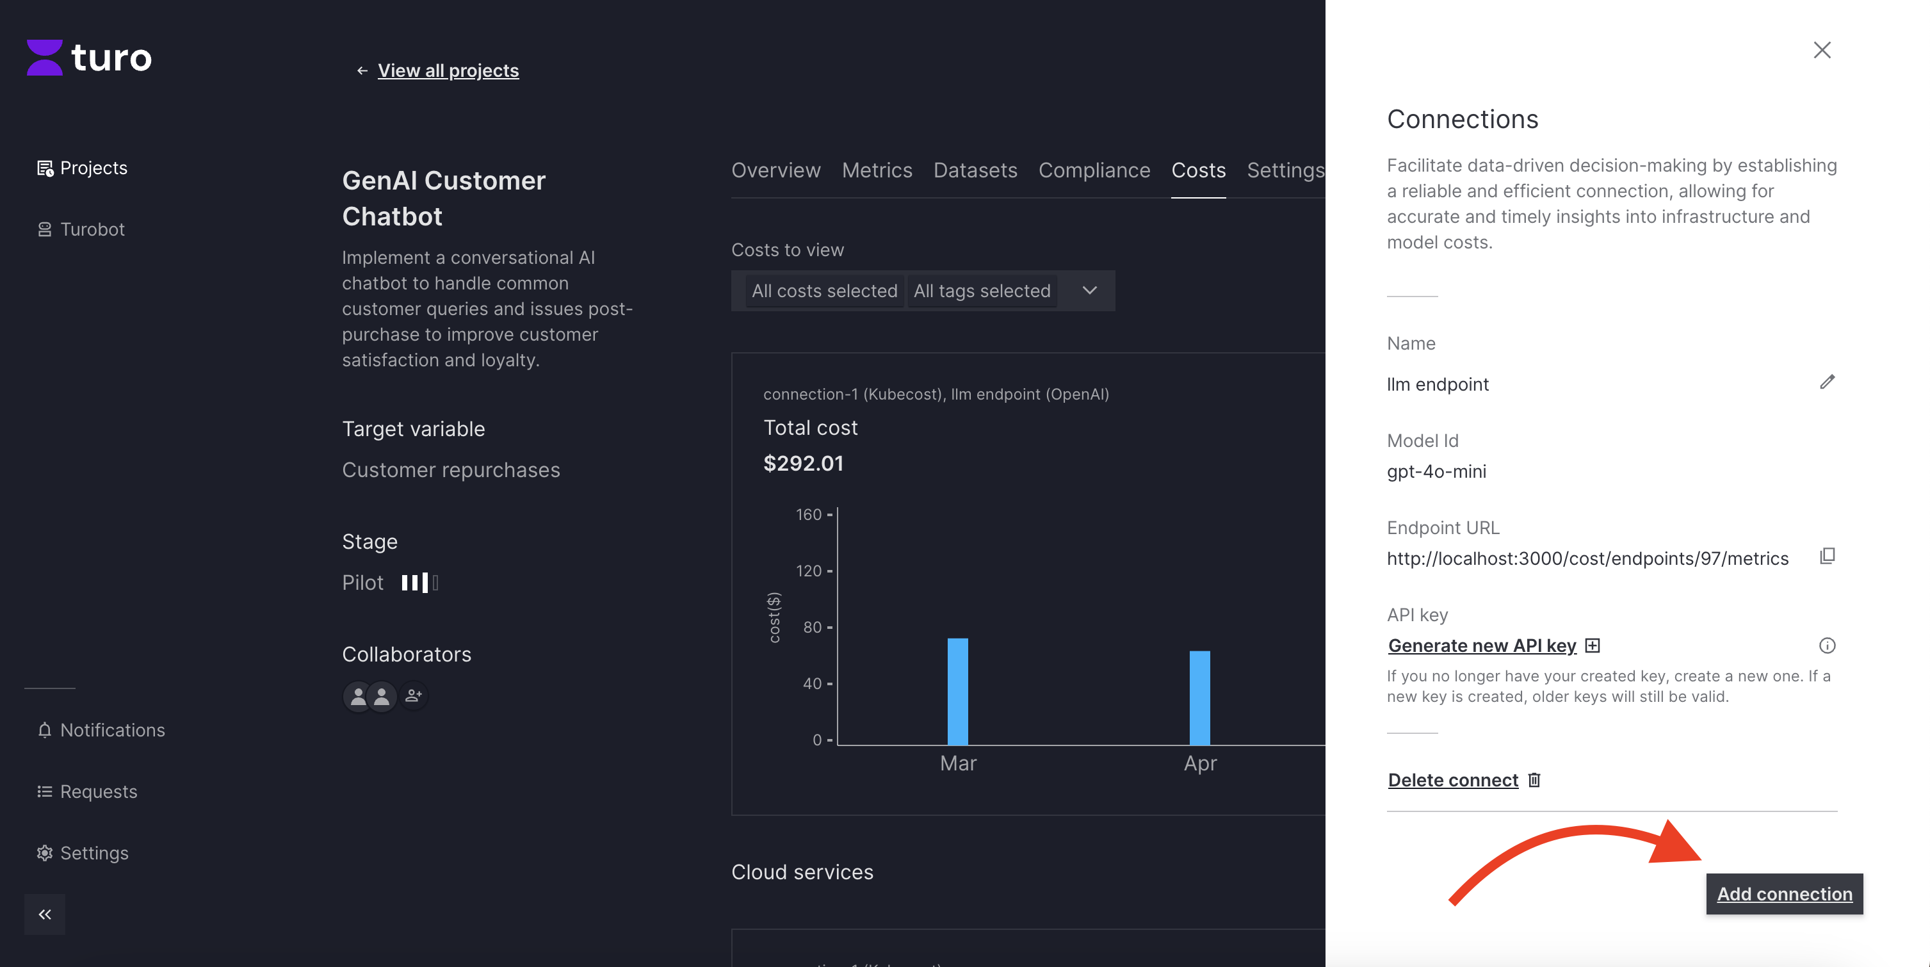Expand the Costs to view dropdown
Image resolution: width=1930 pixels, height=967 pixels.
pos(1089,291)
